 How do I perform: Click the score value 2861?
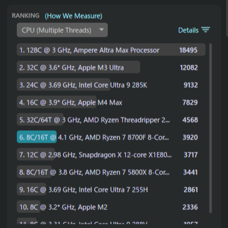click(x=191, y=190)
